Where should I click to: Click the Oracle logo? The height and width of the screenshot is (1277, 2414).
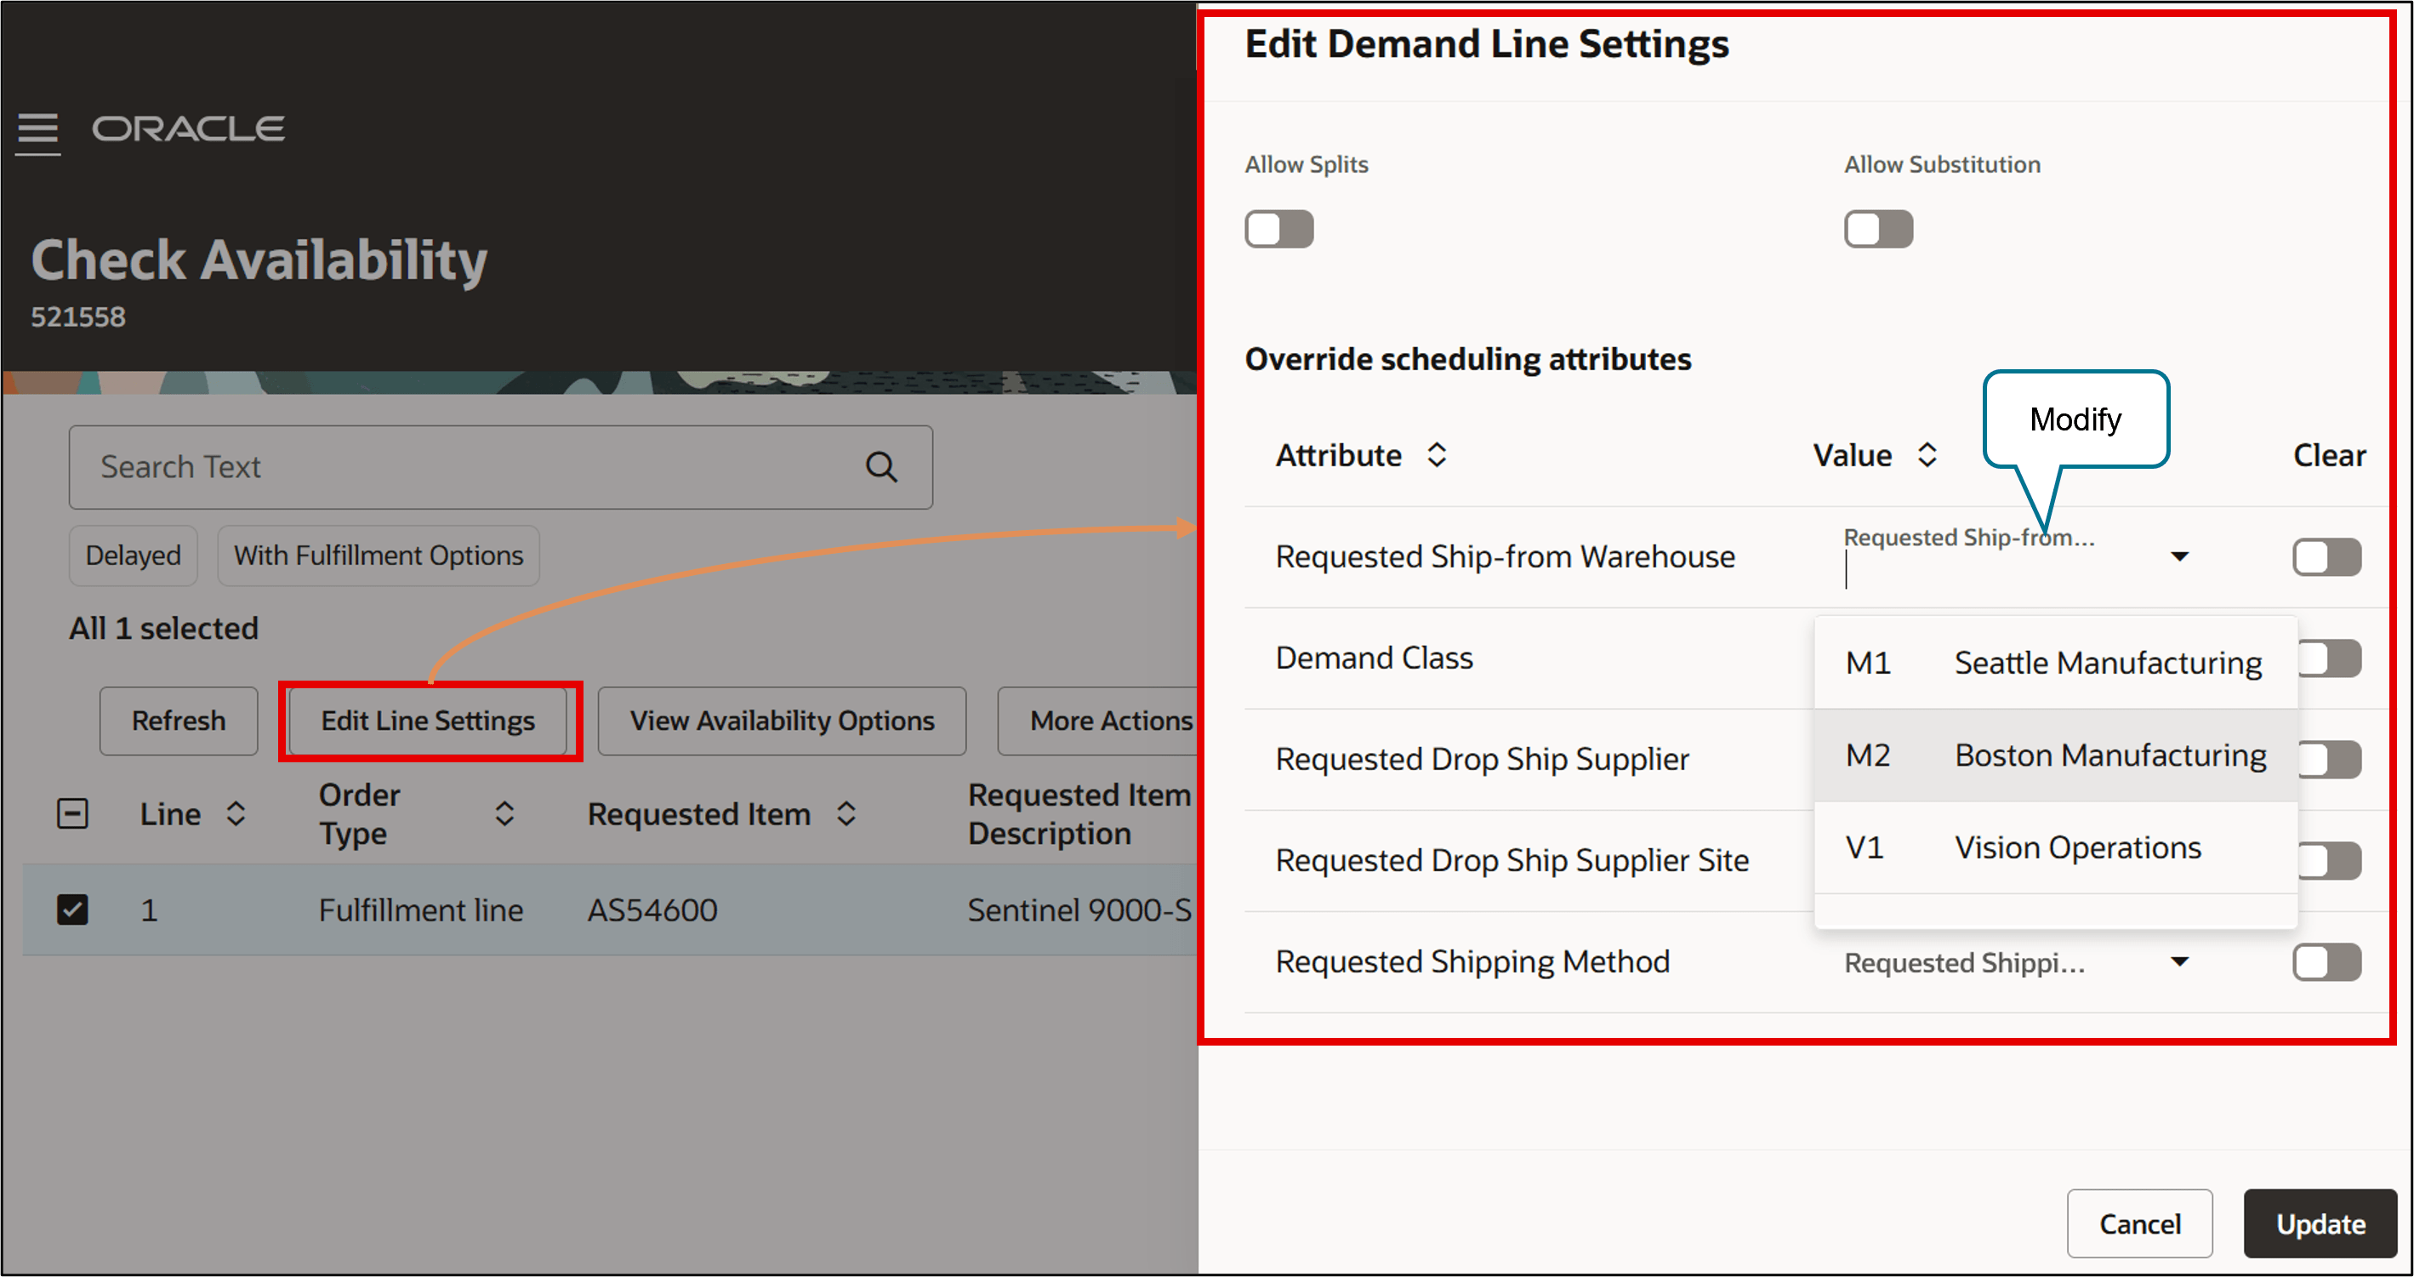point(188,128)
